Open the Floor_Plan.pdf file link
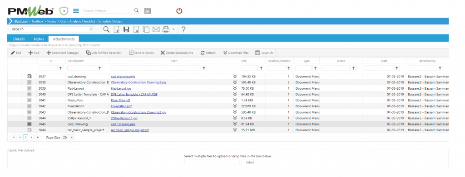 121,100
